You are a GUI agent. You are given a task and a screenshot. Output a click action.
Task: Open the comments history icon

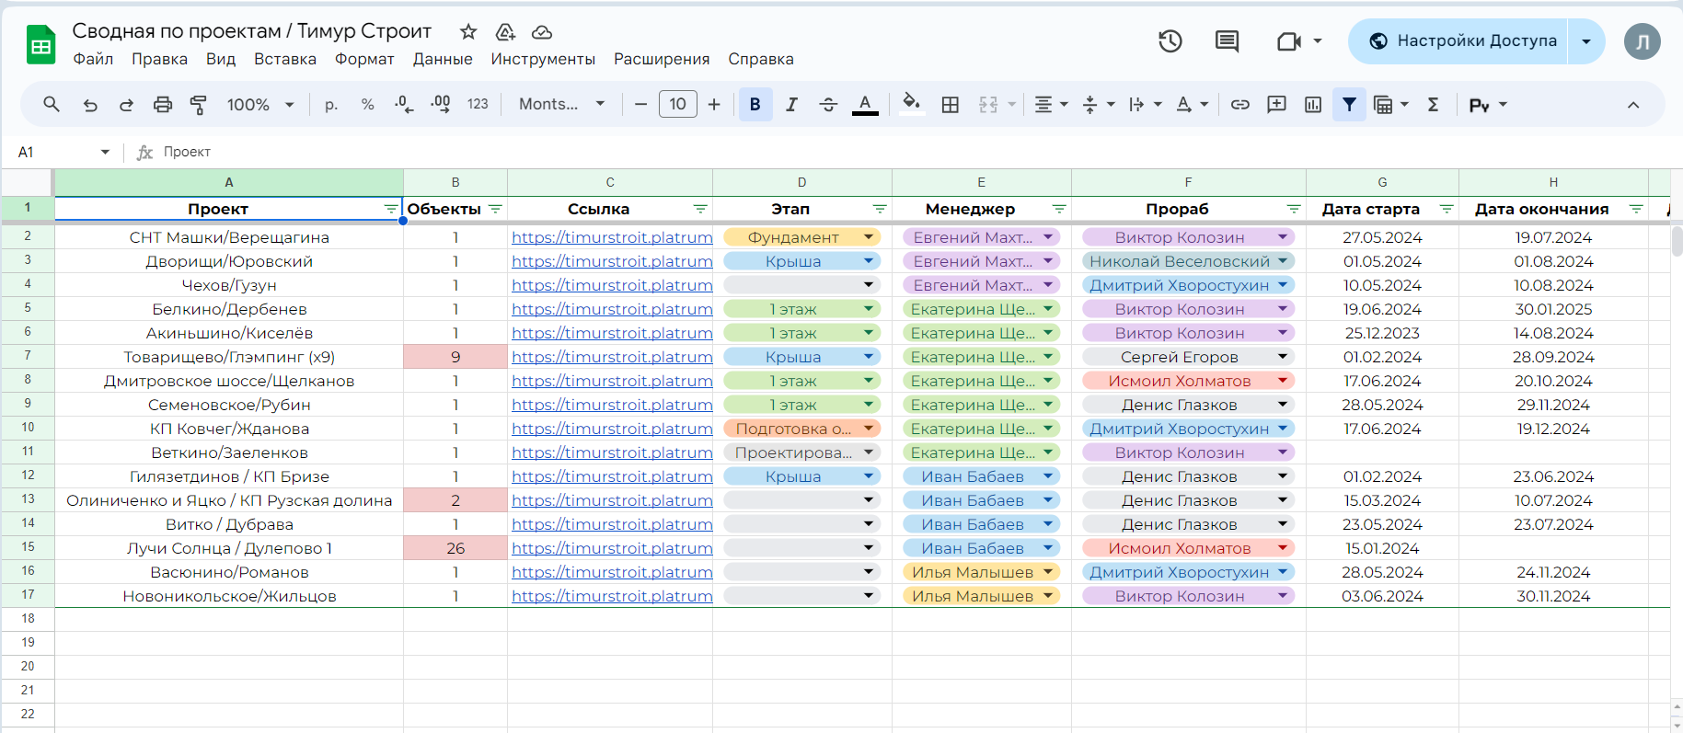1227,41
